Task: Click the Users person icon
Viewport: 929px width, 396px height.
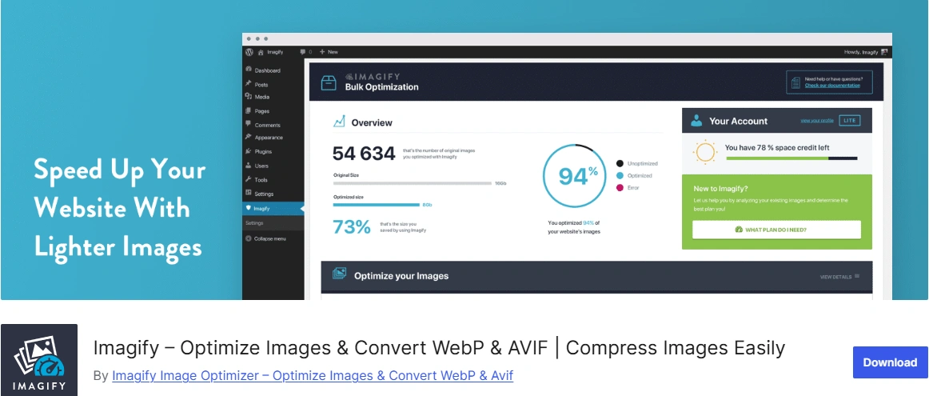Action: coord(249,166)
